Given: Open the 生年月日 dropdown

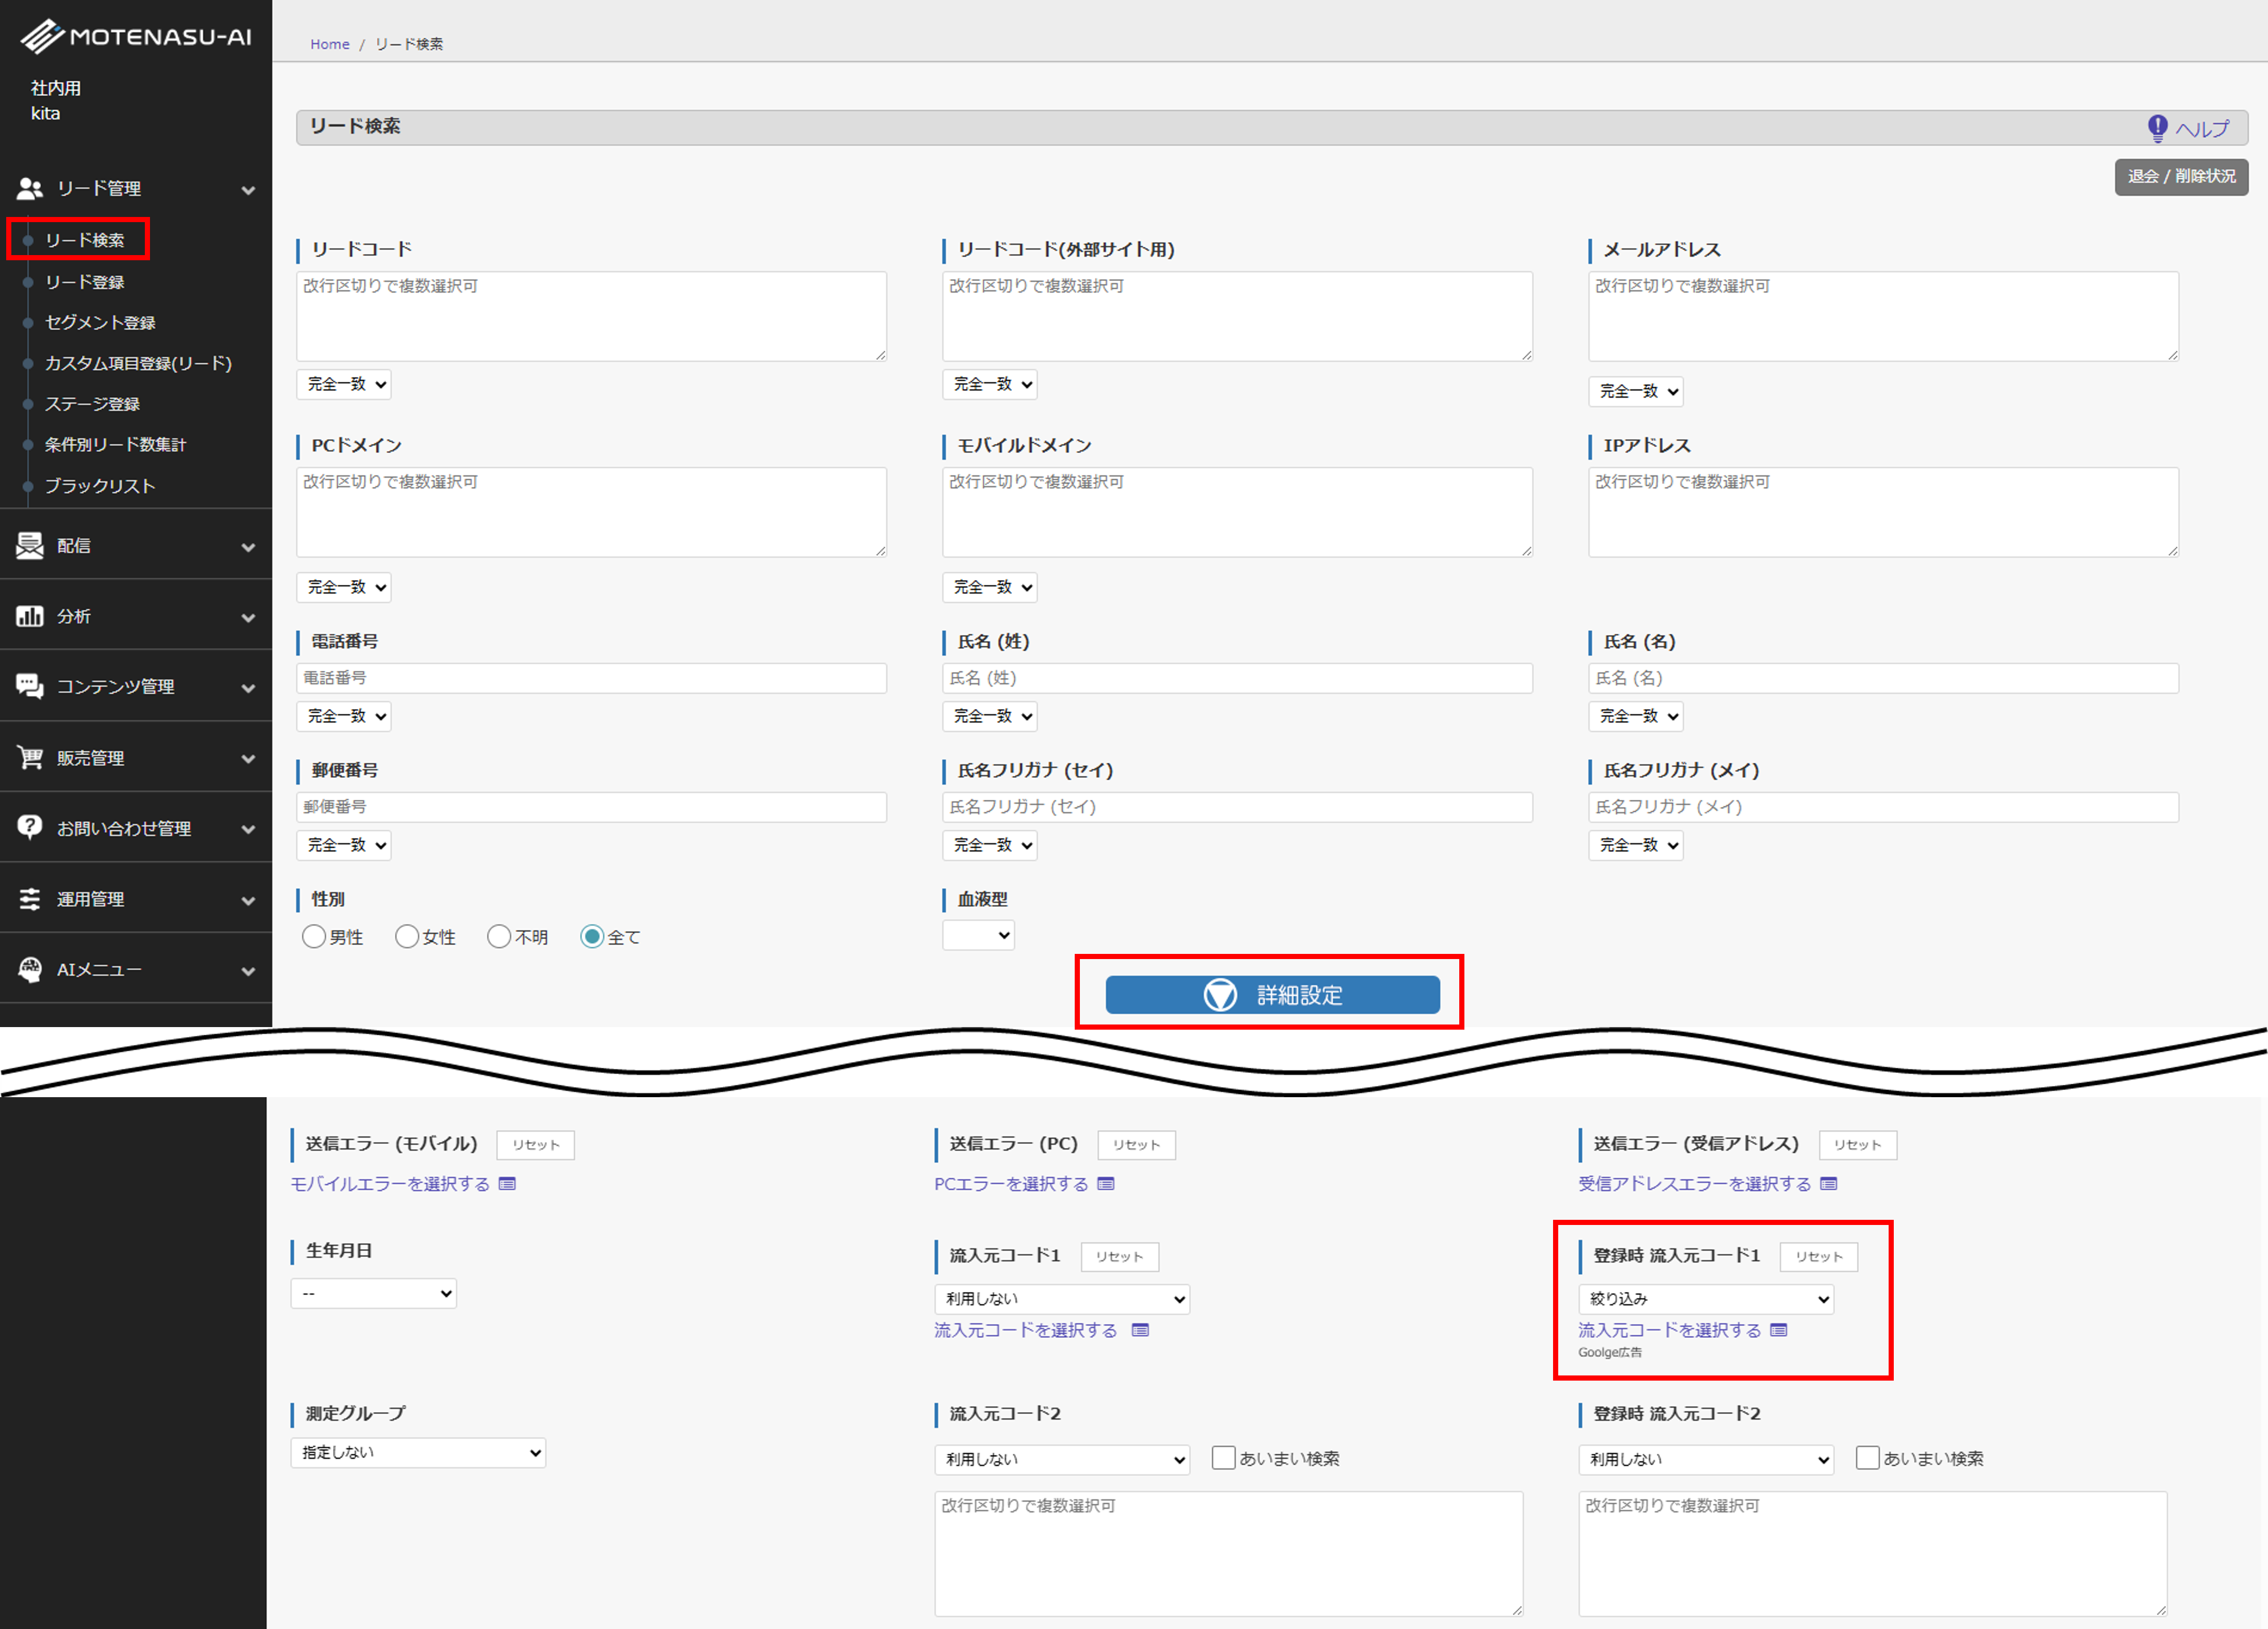Looking at the screenshot, I should click(x=374, y=1293).
